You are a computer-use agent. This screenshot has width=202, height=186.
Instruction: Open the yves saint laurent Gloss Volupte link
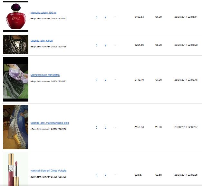coord(48,171)
